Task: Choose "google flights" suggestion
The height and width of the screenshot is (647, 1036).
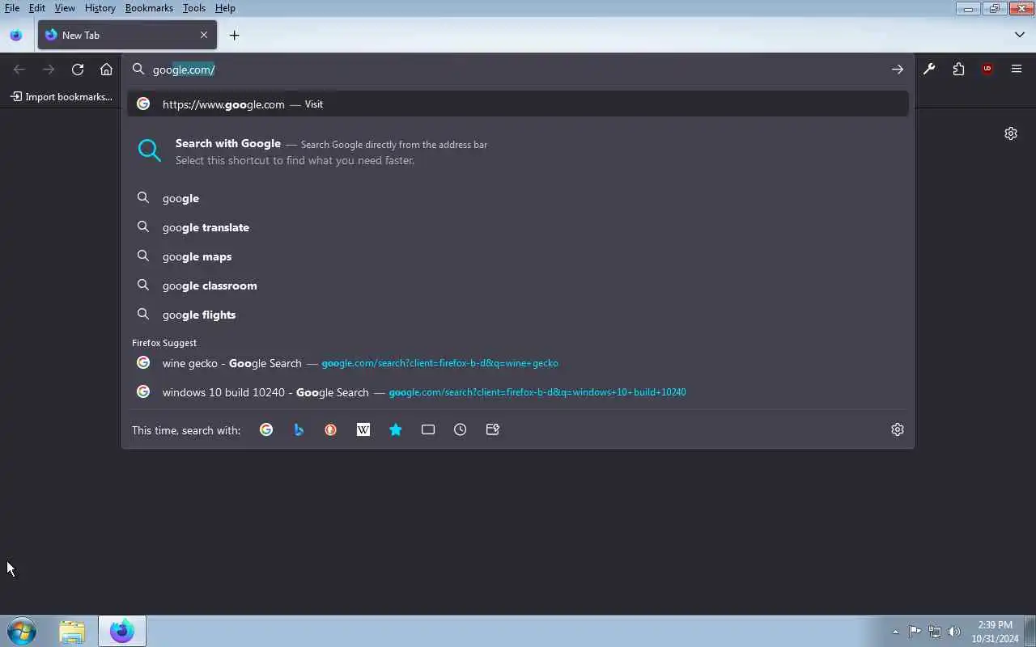Action: [x=518, y=315]
